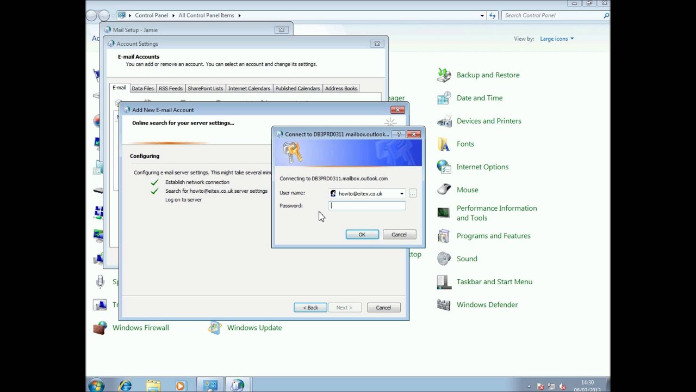The height and width of the screenshot is (392, 696).
Task: Switch to the SharePoint Lists tab
Action: click(205, 88)
